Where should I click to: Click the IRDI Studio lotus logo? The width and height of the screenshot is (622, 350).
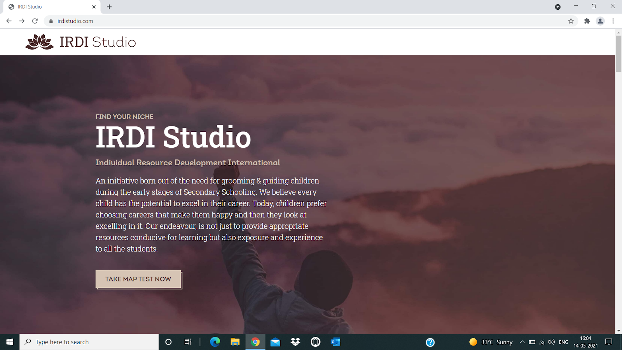point(39,42)
